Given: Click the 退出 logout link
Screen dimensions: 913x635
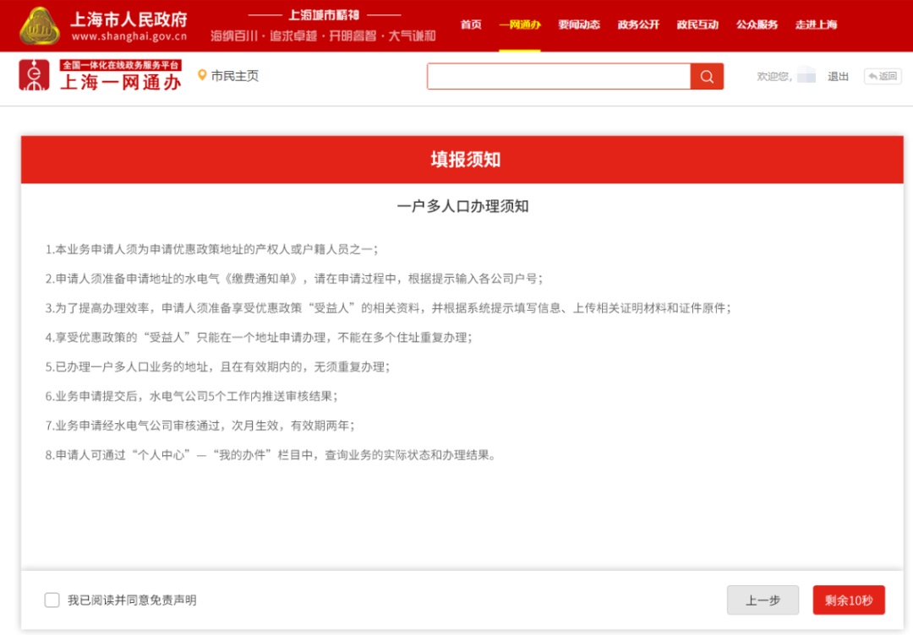Looking at the screenshot, I should tap(838, 76).
